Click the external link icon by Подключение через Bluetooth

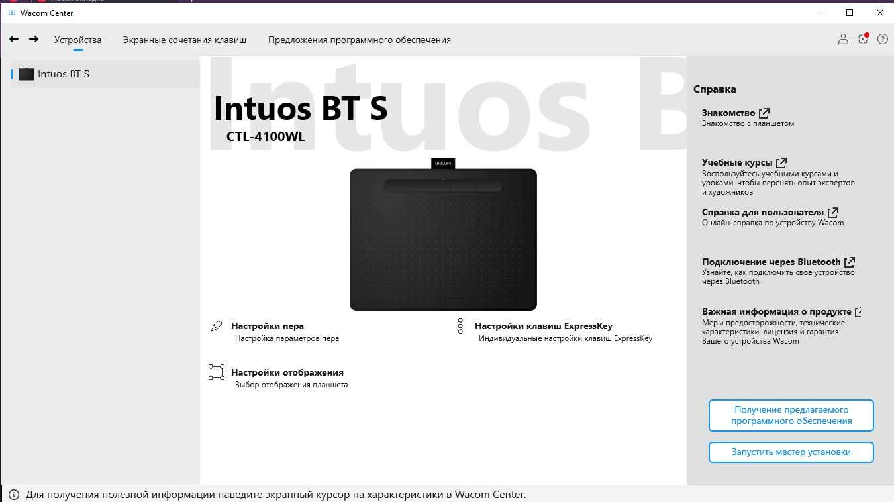(x=850, y=262)
